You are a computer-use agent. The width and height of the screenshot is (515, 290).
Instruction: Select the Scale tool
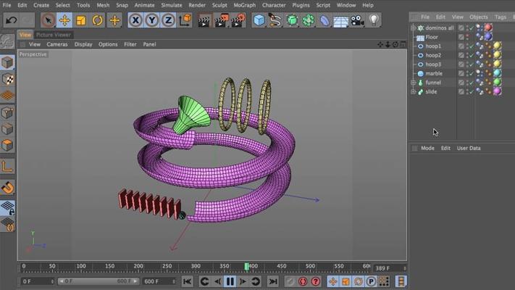coord(81,20)
